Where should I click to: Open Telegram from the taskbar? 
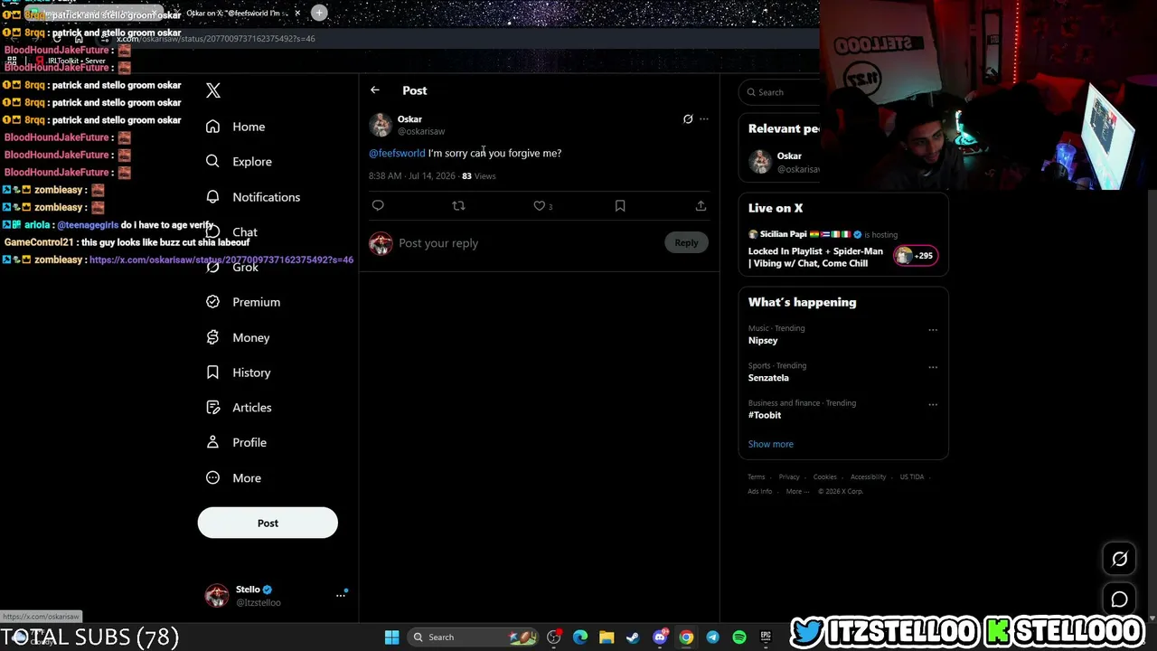(x=712, y=637)
